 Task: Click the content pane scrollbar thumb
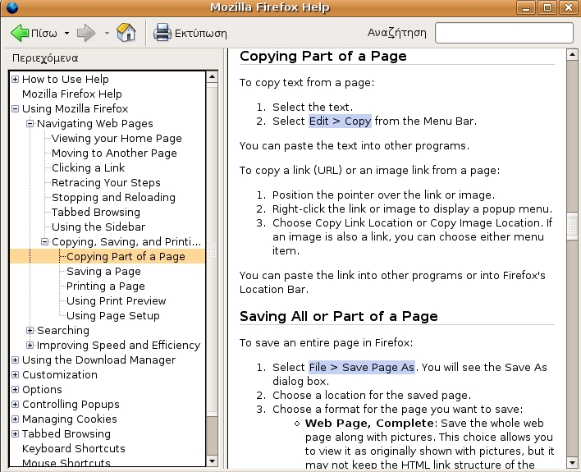[x=572, y=225]
